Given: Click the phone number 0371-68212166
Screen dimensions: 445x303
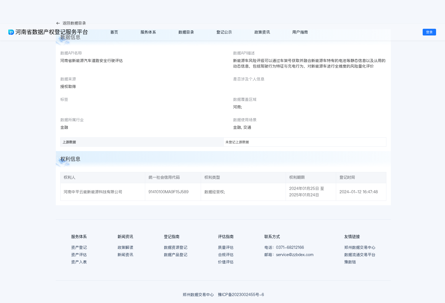Looking at the screenshot, I should (290, 247).
